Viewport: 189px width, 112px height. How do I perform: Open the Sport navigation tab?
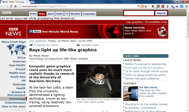(50, 14)
